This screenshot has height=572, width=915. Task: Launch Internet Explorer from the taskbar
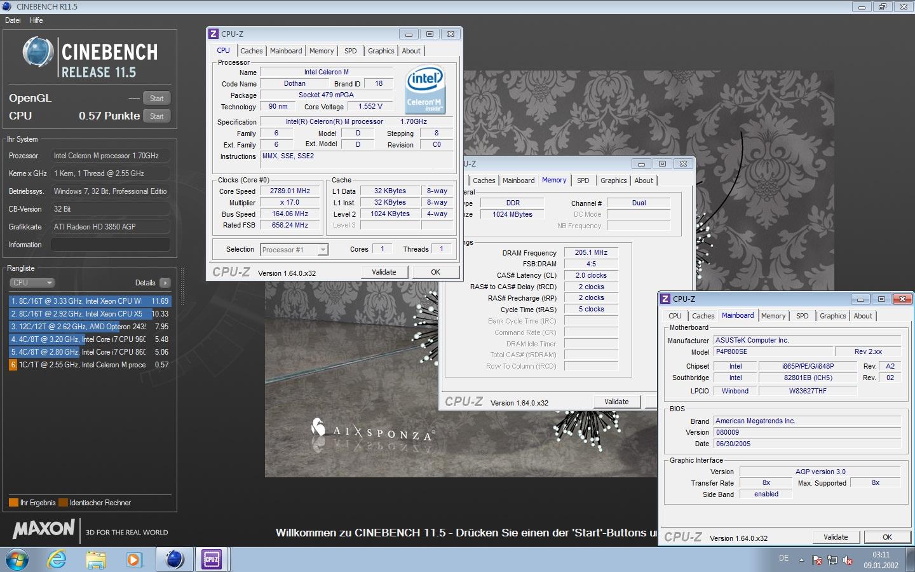57,559
